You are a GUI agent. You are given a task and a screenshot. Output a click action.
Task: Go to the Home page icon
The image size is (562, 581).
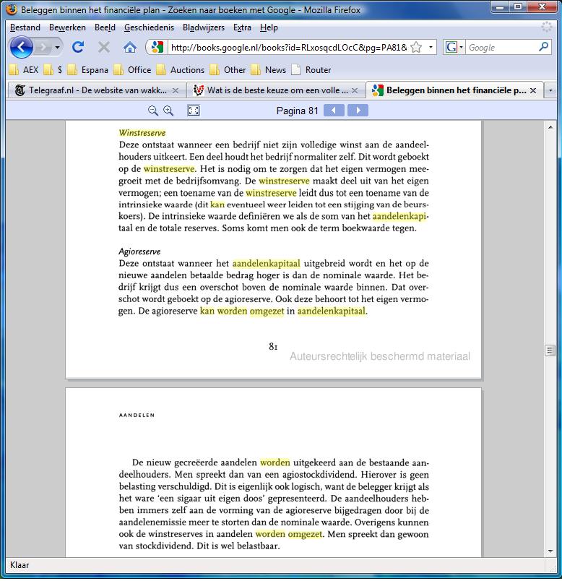pos(130,48)
